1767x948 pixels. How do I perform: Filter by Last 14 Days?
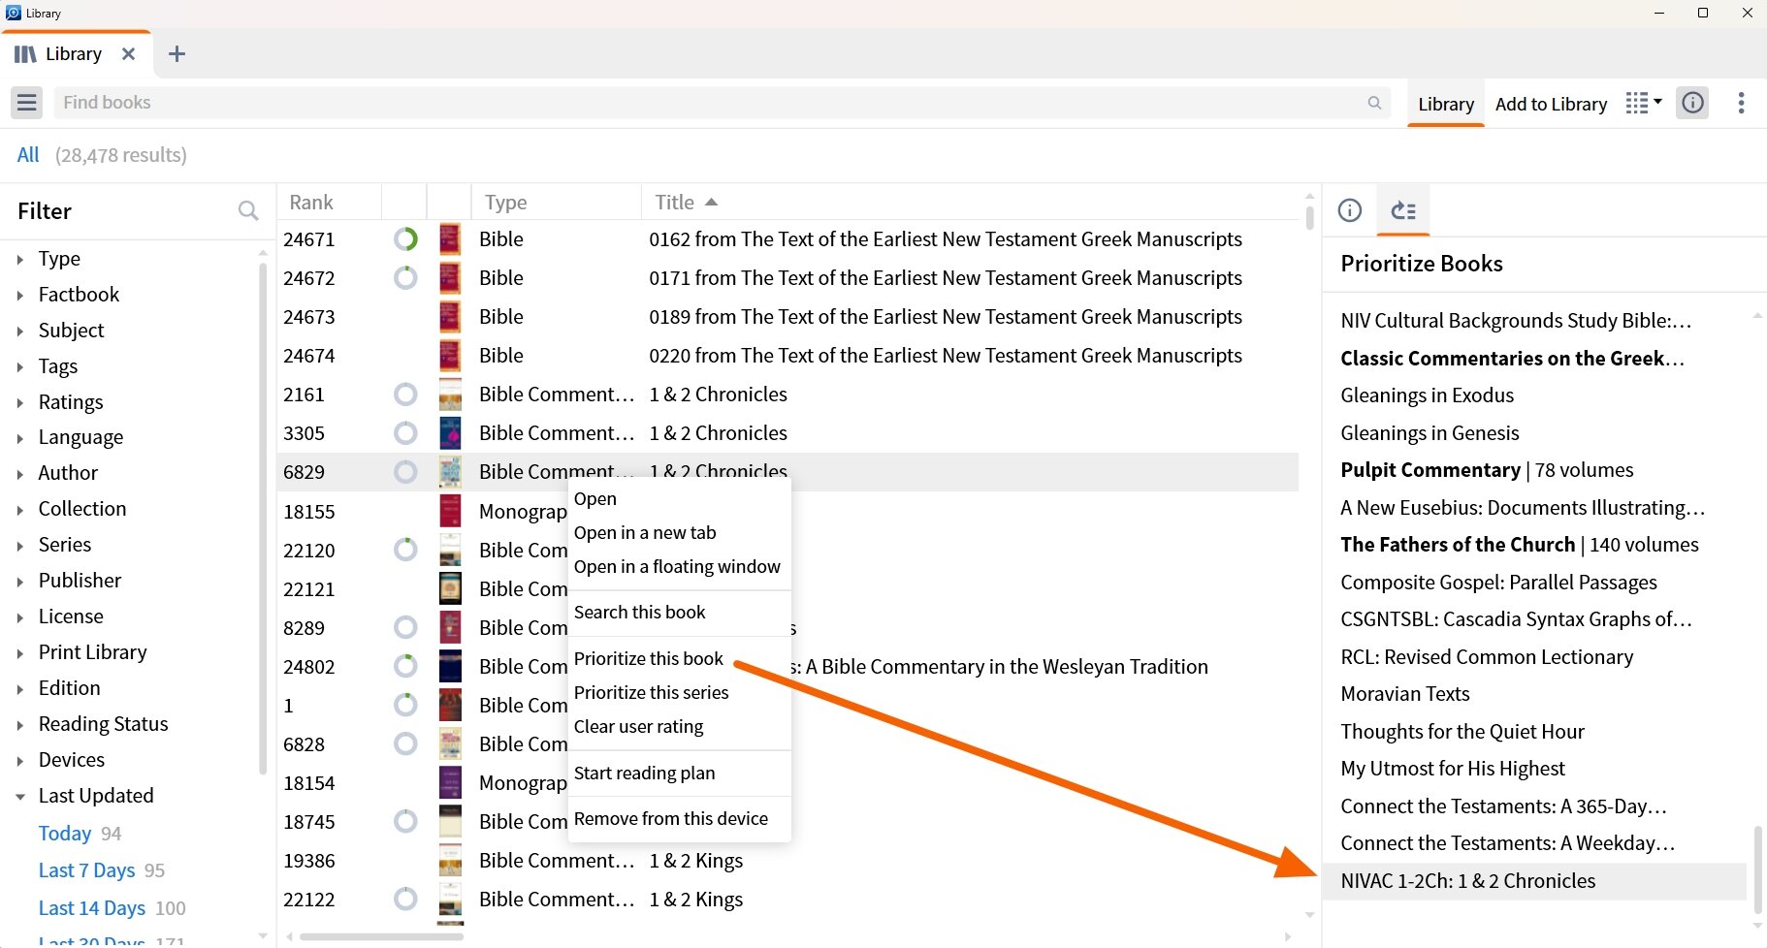coord(91,908)
